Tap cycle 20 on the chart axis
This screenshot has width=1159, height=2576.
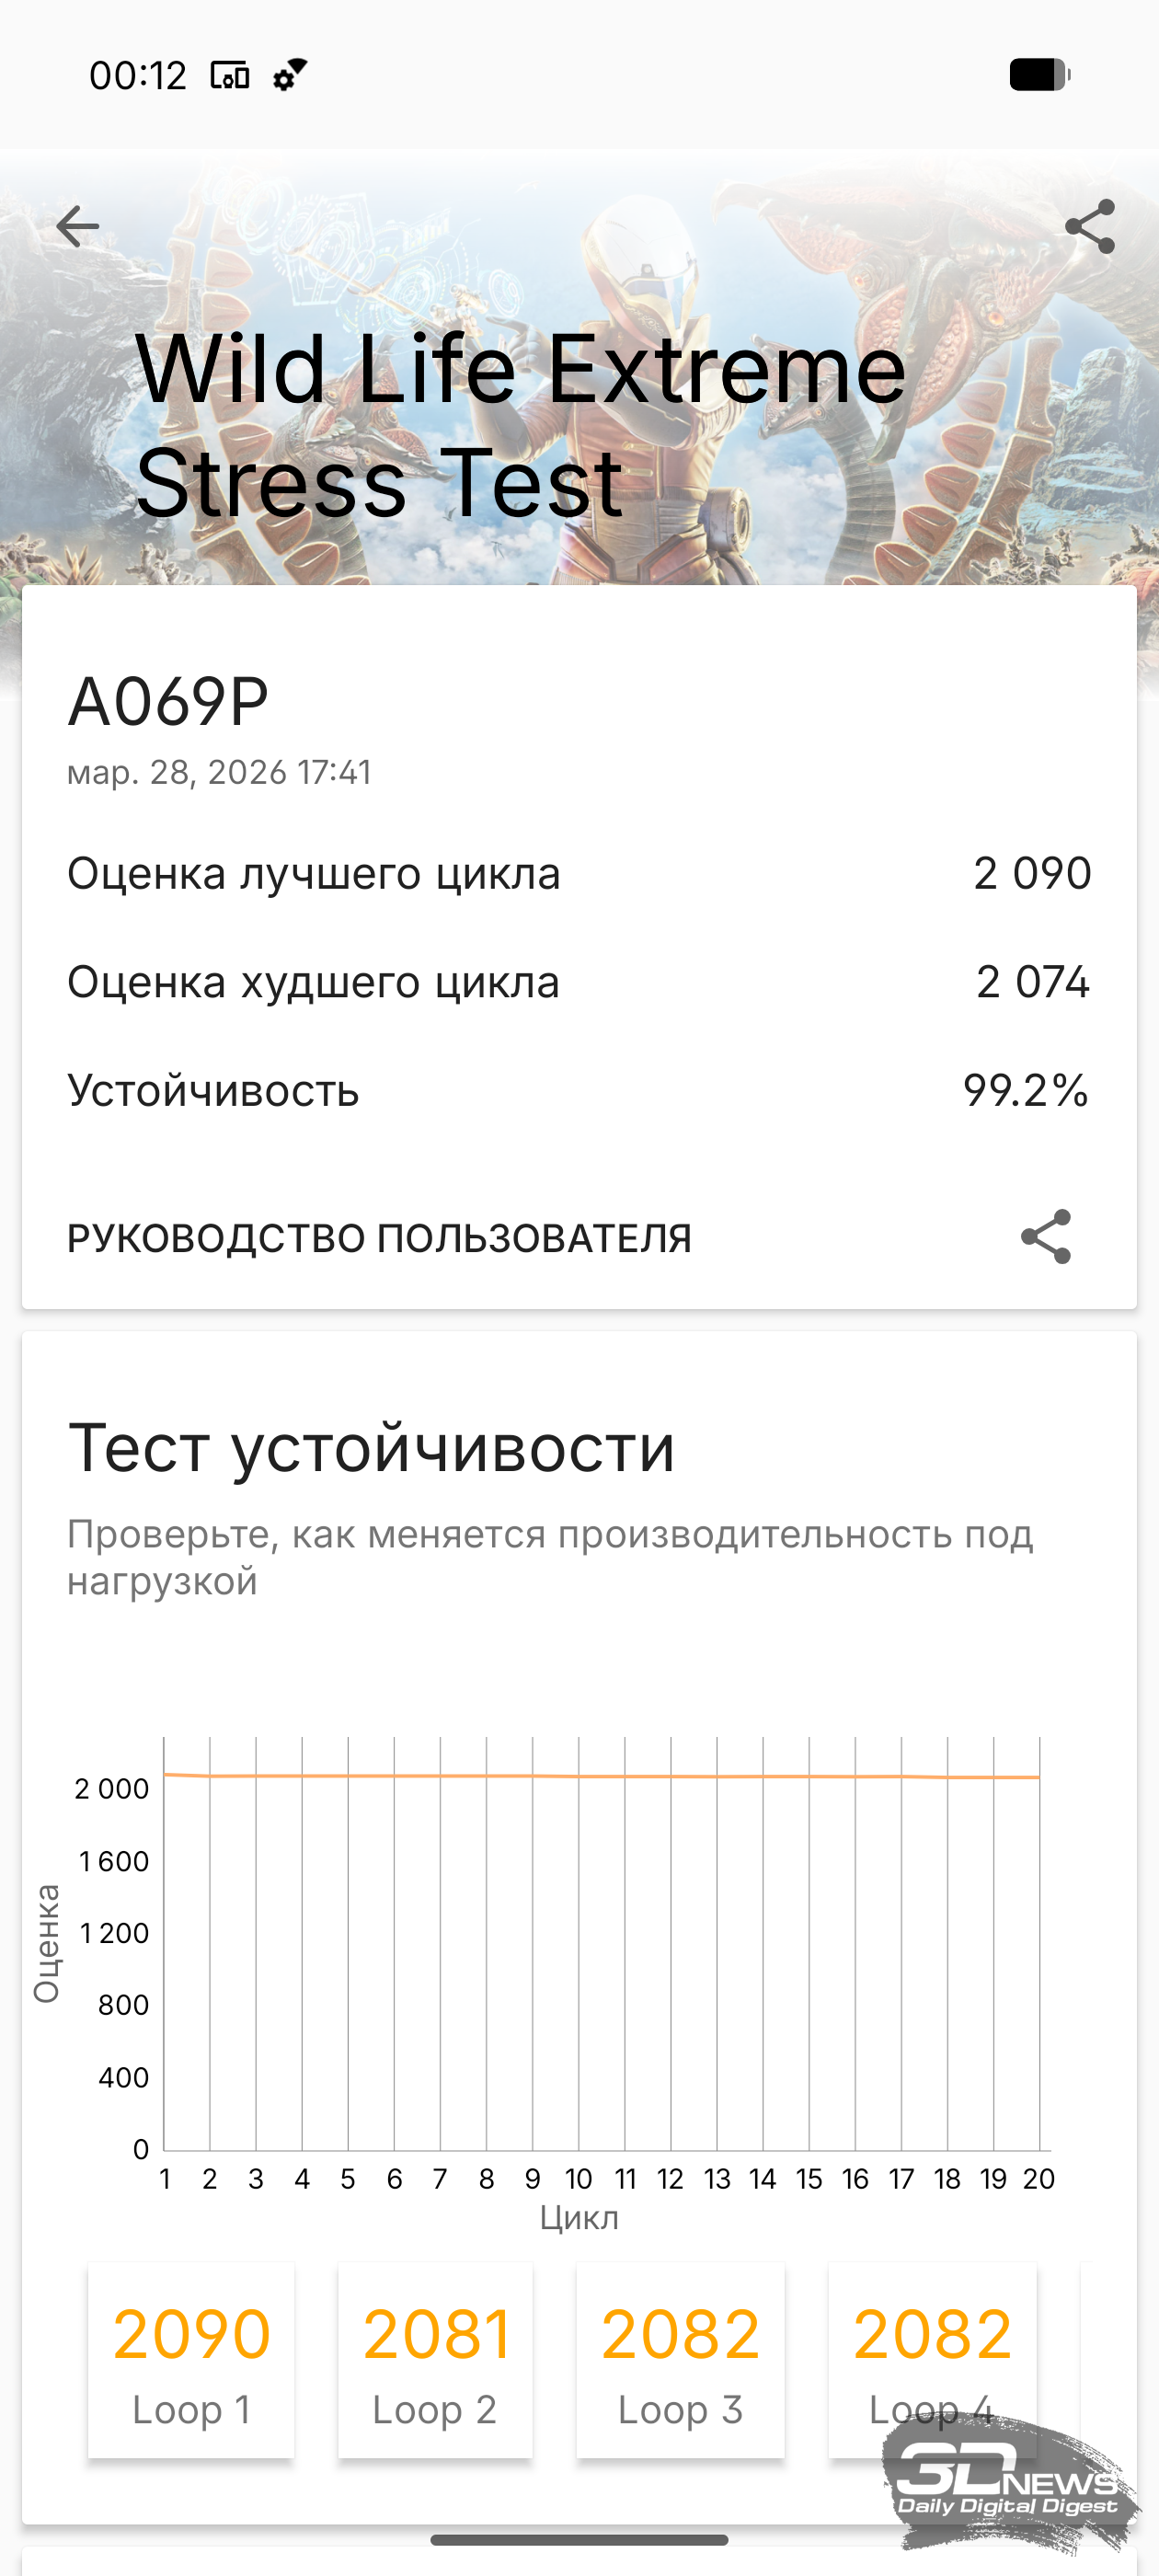coord(1038,2179)
